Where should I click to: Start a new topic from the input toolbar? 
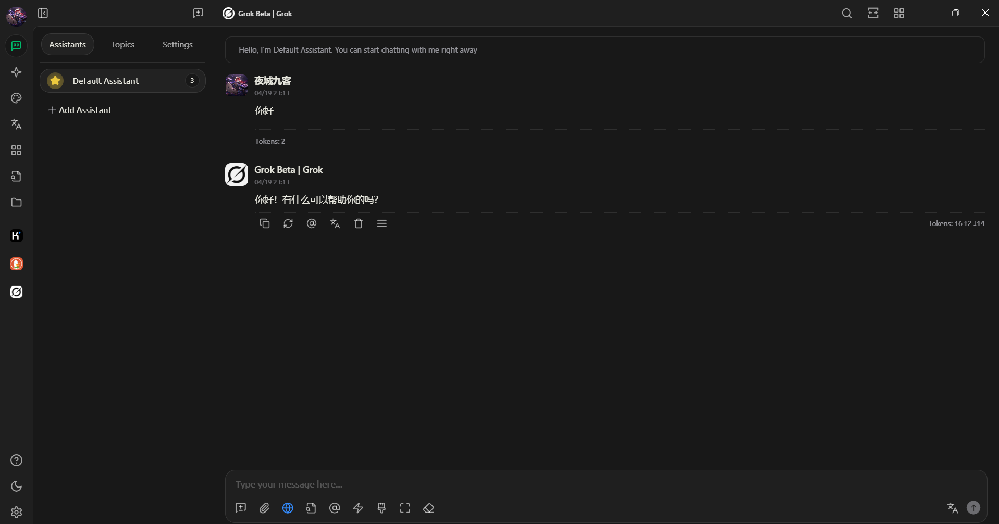(241, 508)
